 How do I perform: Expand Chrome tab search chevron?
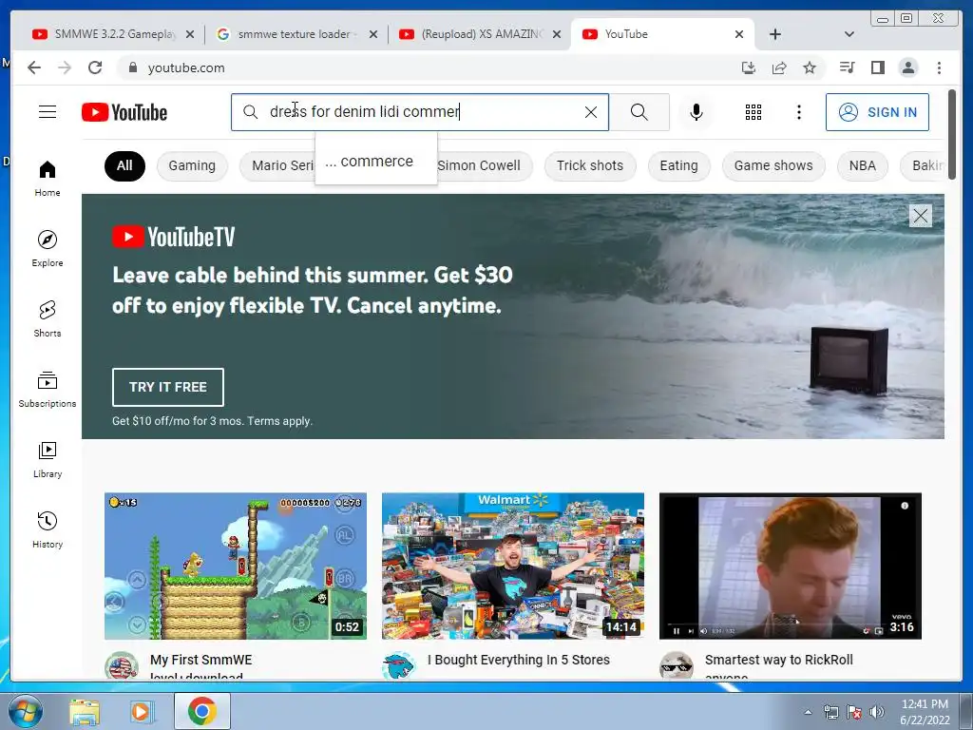(849, 34)
